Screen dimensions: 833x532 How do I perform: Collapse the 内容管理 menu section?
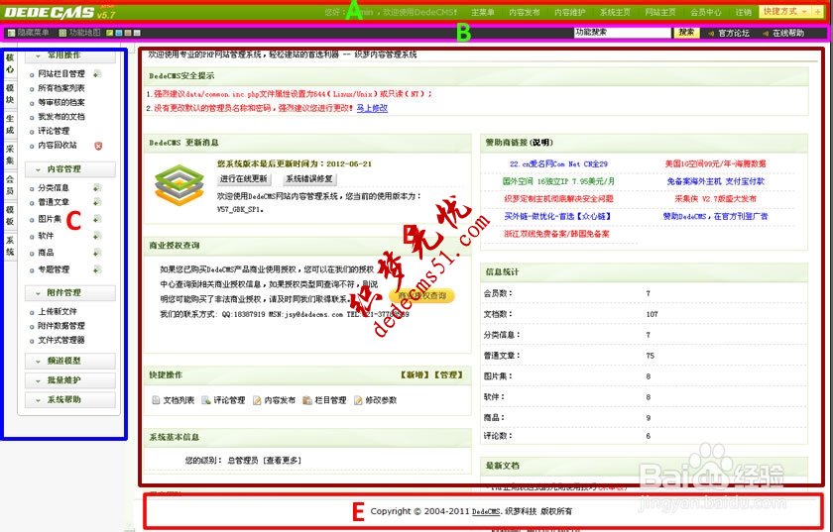[x=70, y=169]
